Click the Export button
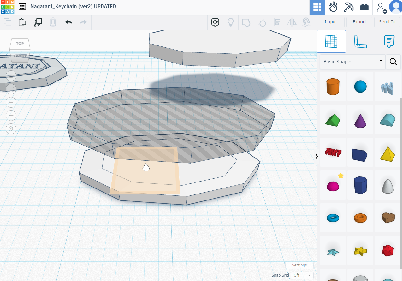Screen dimensions: 402x281 (359, 22)
